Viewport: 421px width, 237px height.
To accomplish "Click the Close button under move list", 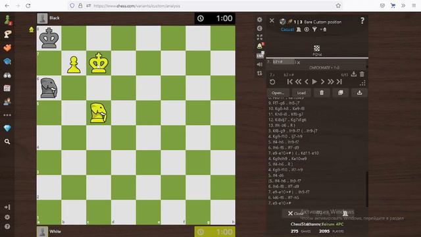I will pyautogui.click(x=295, y=213).
